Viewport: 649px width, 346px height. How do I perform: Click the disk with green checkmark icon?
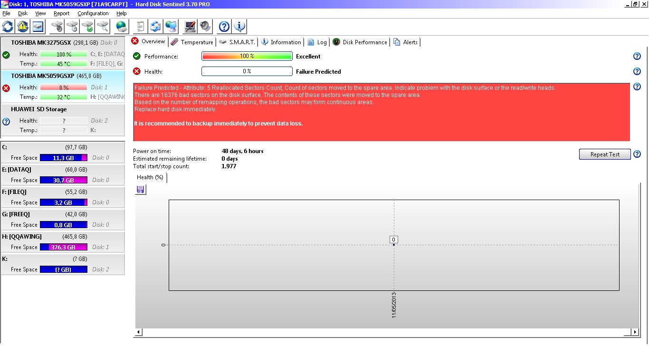tap(88, 27)
